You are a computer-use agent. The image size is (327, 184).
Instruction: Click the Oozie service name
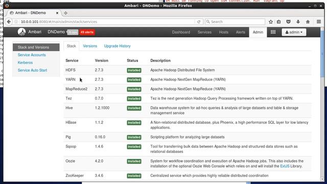pos(71,161)
